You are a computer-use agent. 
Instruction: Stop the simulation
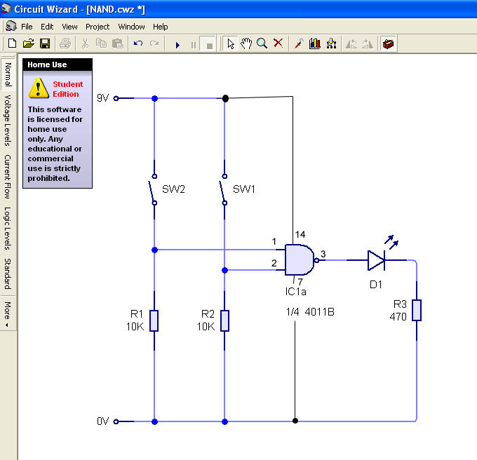209,46
